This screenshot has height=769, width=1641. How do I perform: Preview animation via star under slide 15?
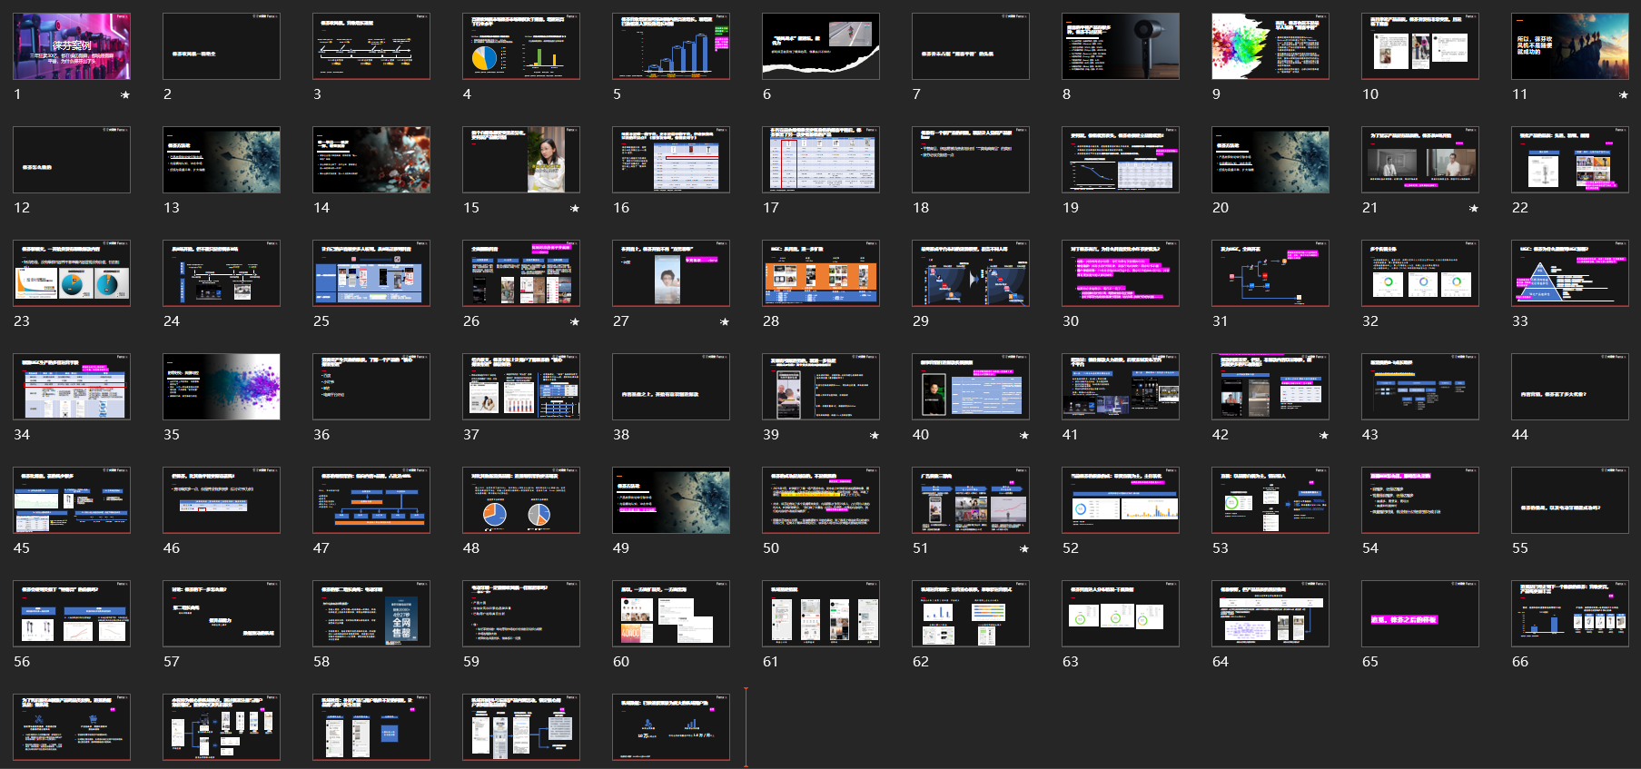coord(575,209)
